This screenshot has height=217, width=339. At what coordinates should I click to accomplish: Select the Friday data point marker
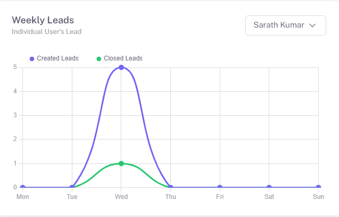click(220, 187)
